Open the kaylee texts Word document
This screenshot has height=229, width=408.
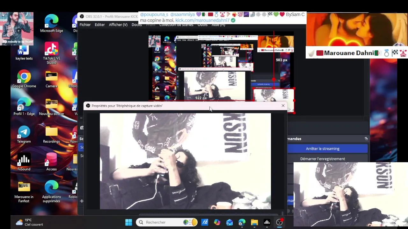pos(24,53)
